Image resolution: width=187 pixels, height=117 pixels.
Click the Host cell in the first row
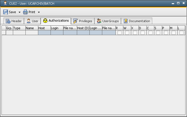44,33
